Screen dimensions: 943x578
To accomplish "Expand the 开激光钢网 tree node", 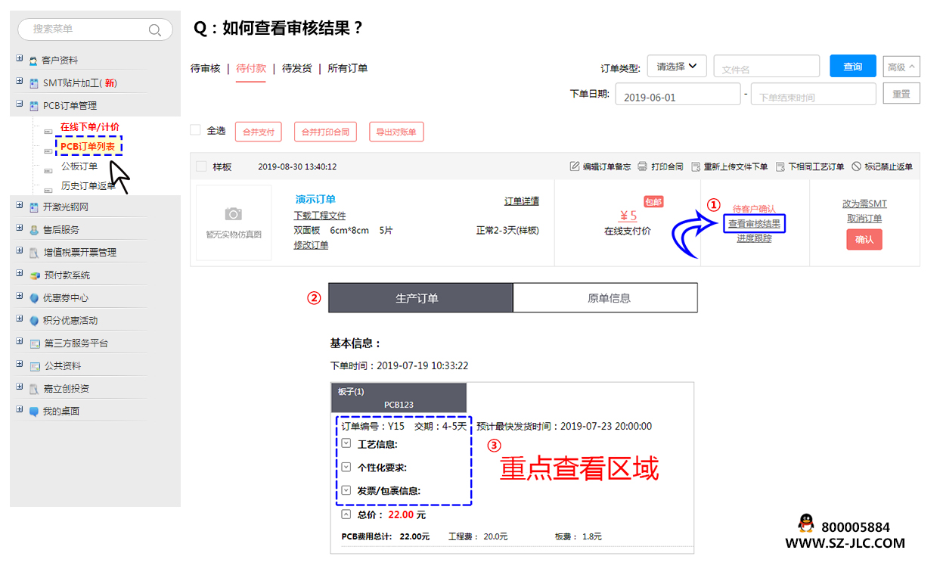I will click(19, 205).
